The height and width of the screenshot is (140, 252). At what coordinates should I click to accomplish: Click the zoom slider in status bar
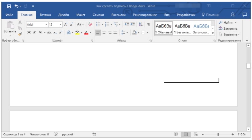coord(218,134)
